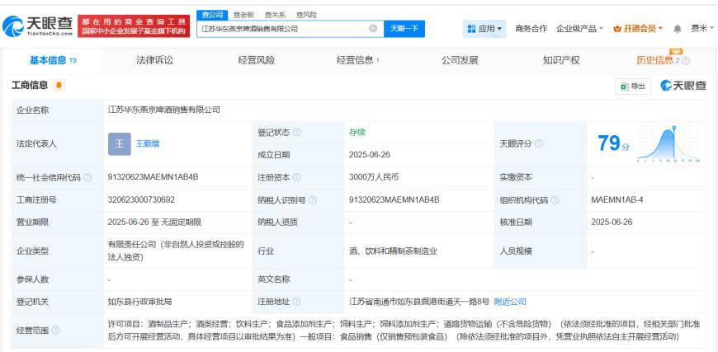Clear the search box with the X icon
718x352 pixels.
click(x=373, y=28)
